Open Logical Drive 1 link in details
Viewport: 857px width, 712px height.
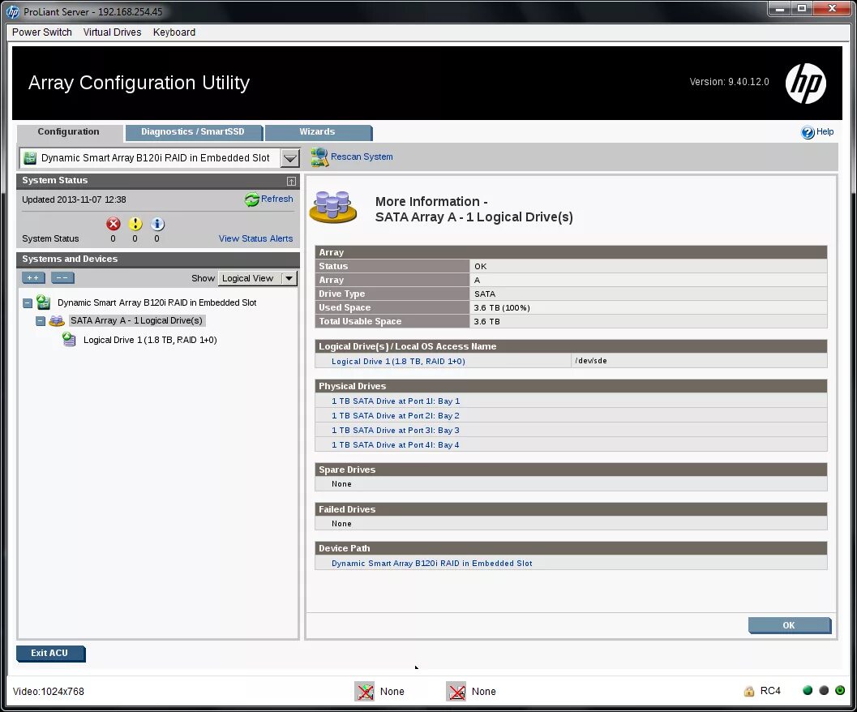(x=398, y=361)
